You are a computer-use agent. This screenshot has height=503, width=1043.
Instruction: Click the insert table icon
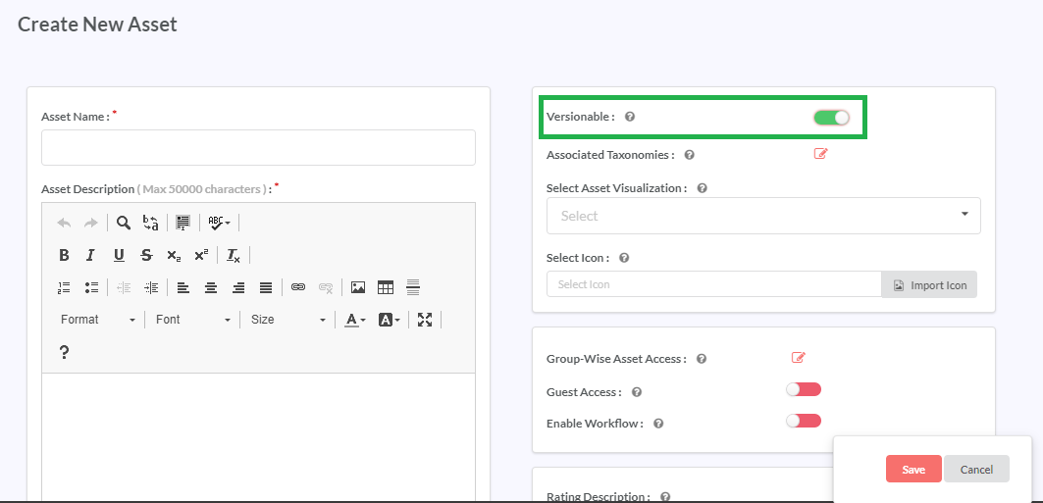click(386, 287)
